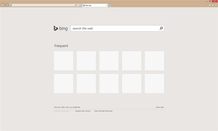Click Start InPrivate Browsing
Viewport: 218px width, 131px height.
click(103, 111)
